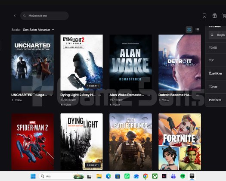Click Yükle under Dying Light 2

tap(66, 105)
